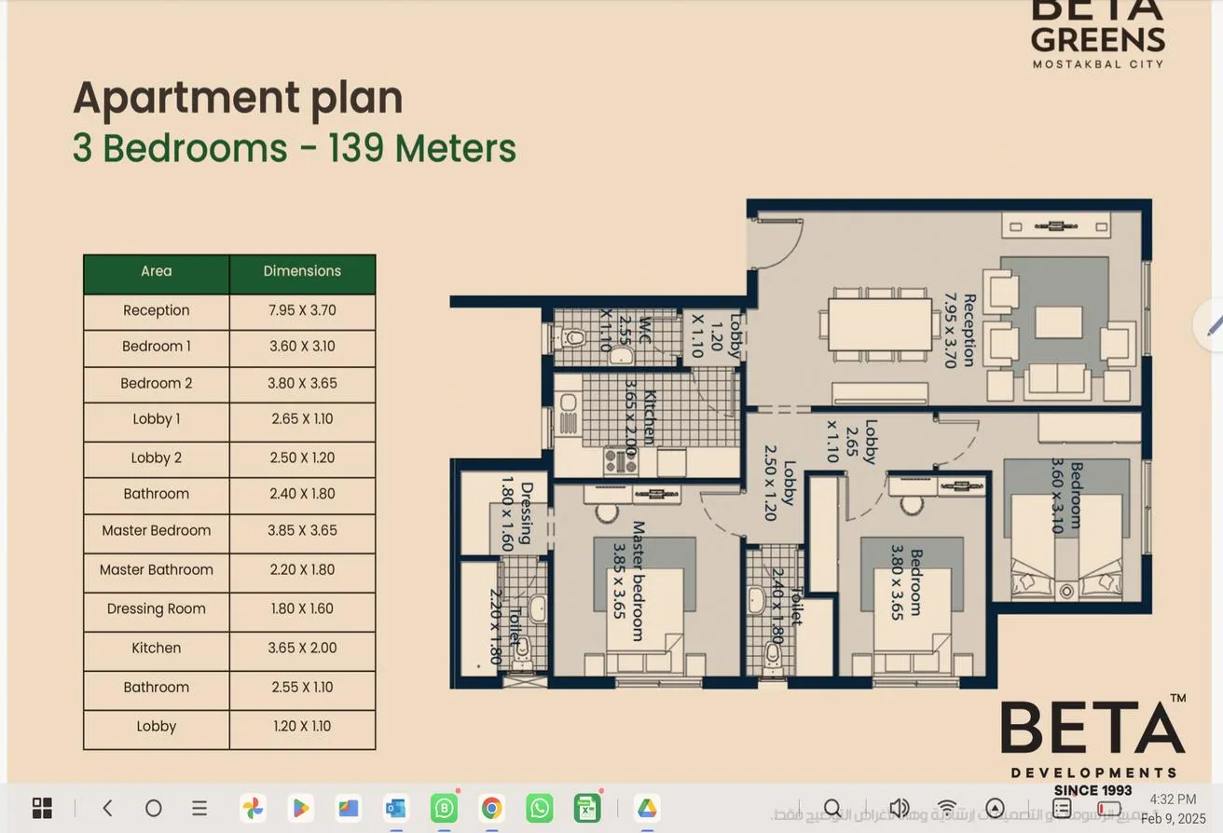
Task: Tap the back navigation arrow
Action: click(x=107, y=808)
